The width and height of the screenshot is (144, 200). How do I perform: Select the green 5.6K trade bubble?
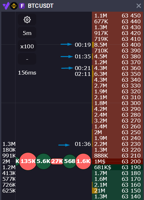(44, 161)
